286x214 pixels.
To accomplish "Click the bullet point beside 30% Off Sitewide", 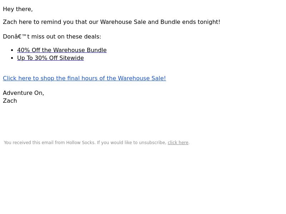I will click(12, 58).
